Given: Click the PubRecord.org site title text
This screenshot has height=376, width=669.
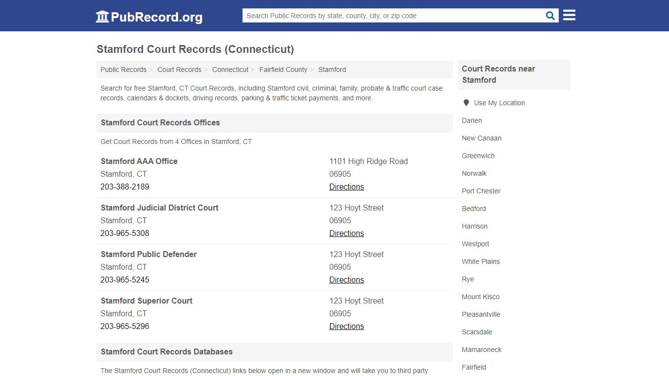Looking at the screenshot, I should (x=157, y=17).
